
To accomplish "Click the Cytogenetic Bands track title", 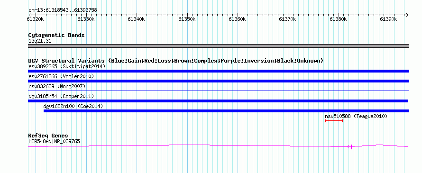I will pos(56,35).
